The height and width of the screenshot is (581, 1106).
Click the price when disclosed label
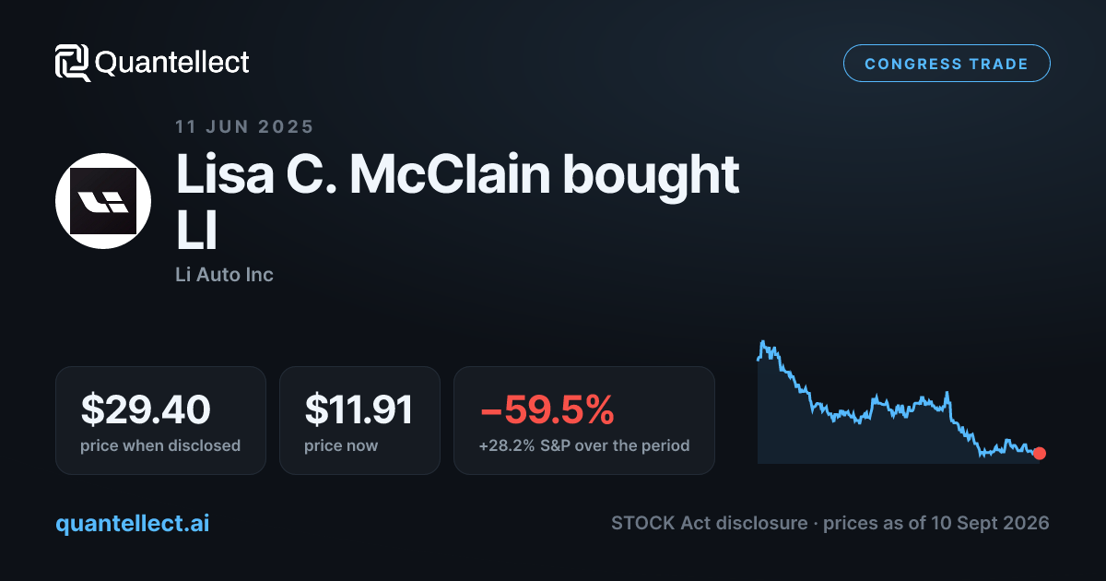click(x=160, y=445)
